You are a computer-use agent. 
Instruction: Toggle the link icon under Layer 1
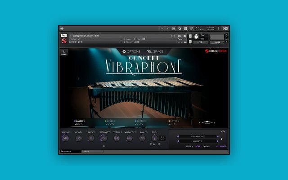pyautogui.click(x=81, y=124)
